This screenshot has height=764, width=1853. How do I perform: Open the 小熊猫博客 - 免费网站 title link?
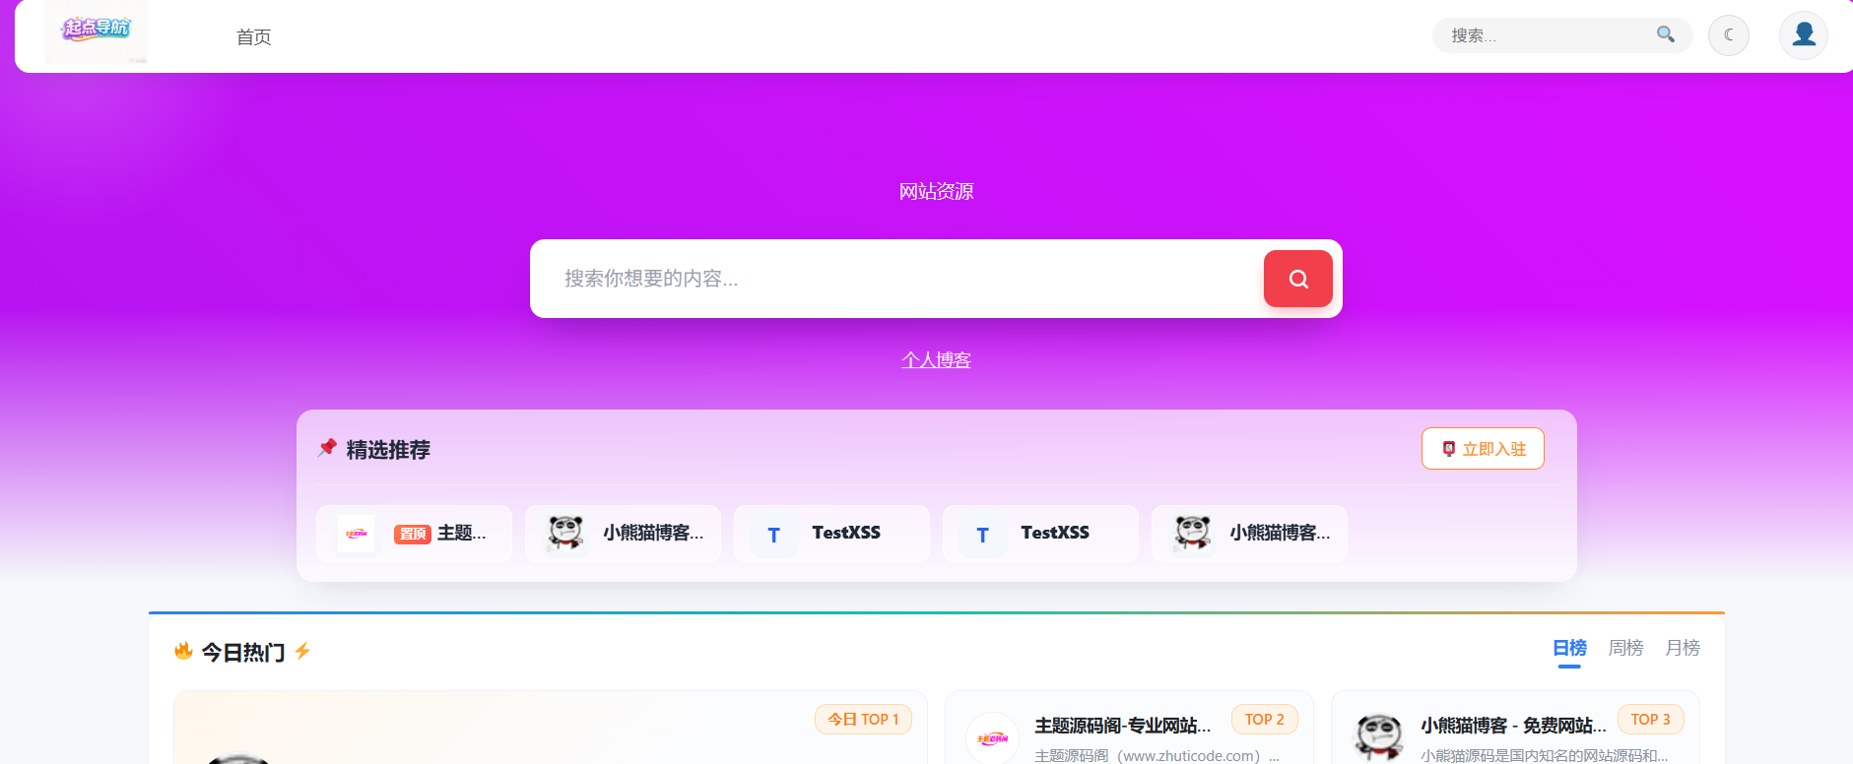click(x=1513, y=726)
